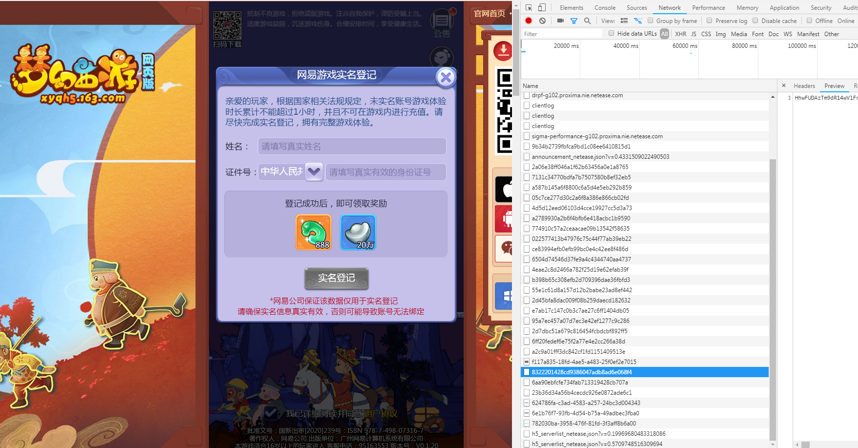Click the red chat bubble icon
The width and height of the screenshot is (858, 448).
click(x=504, y=249)
